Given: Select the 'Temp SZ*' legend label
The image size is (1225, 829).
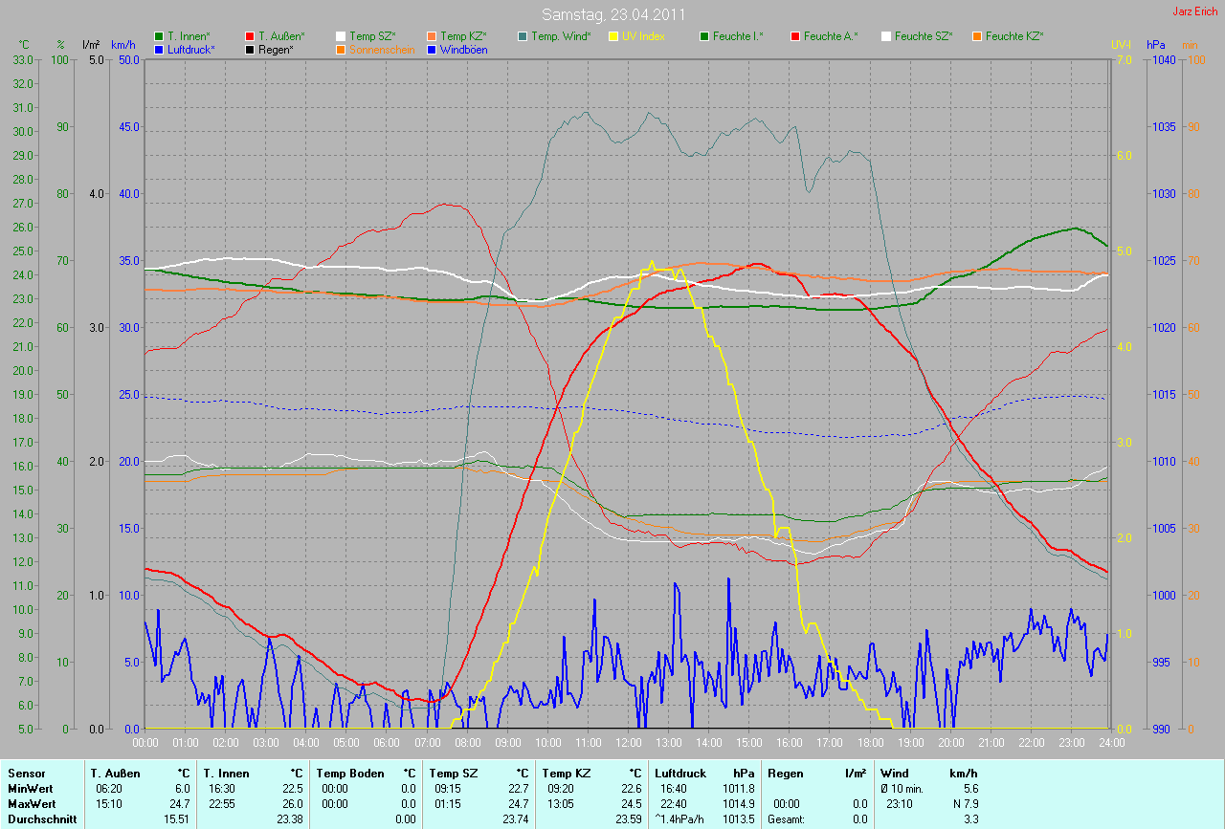Looking at the screenshot, I should click(x=372, y=36).
